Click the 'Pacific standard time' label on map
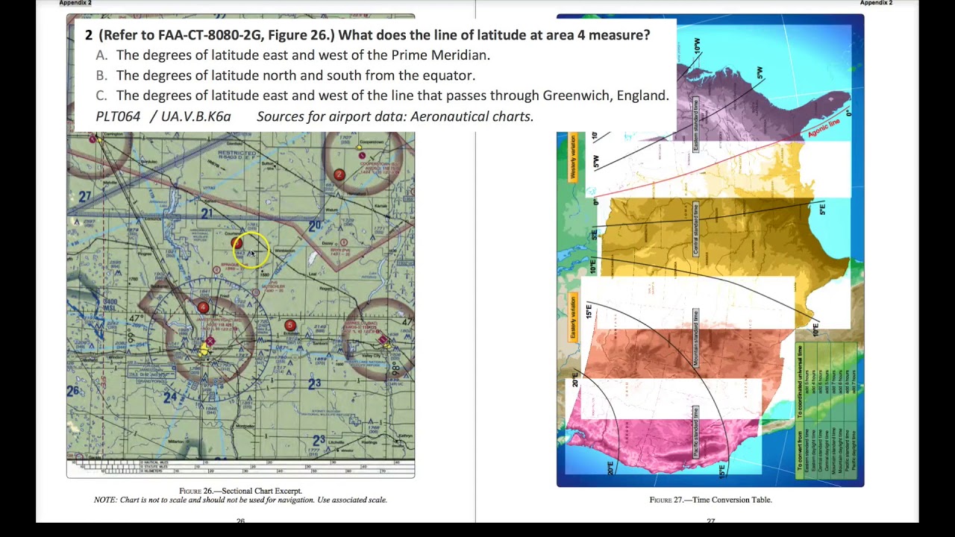The height and width of the screenshot is (537, 955). click(x=695, y=433)
